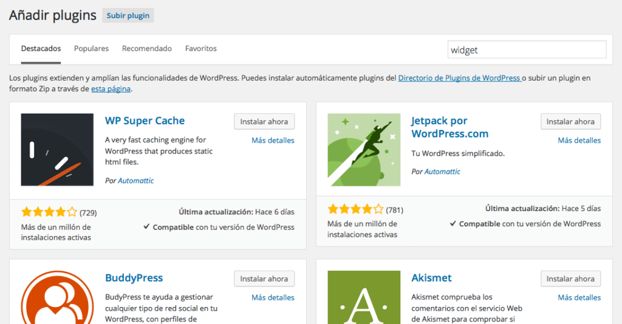Install BuddyPress now

coord(264,279)
